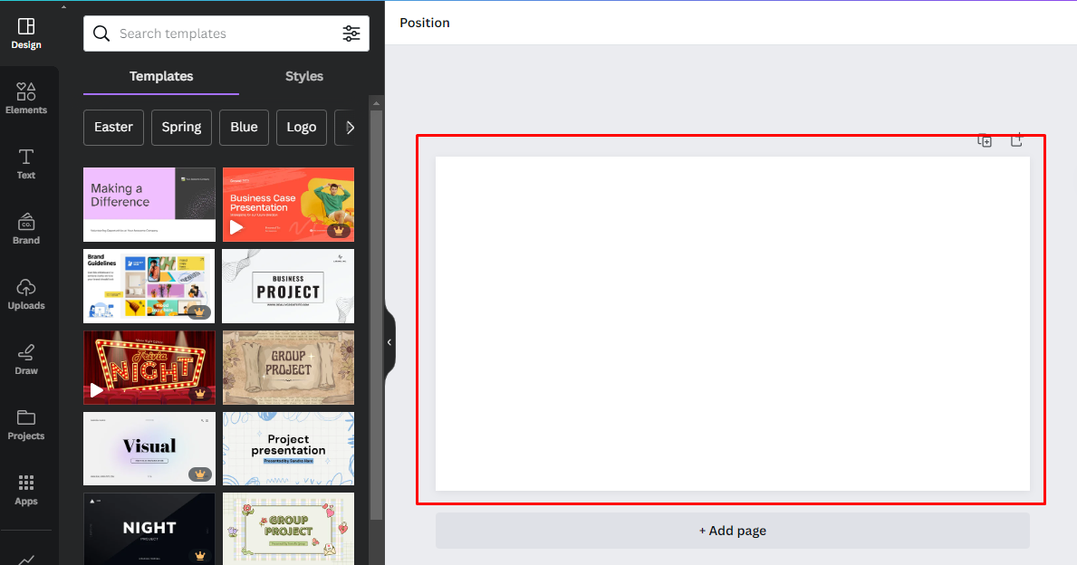Select the Draw tool
Viewport: 1077px width, 565px height.
[x=26, y=359]
